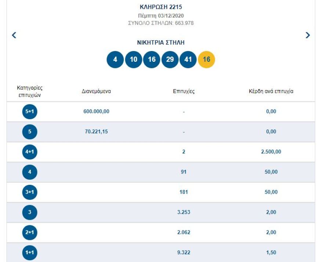Click the blue number 16 ball
This screenshot has width=323, height=262.
coord(152,60)
